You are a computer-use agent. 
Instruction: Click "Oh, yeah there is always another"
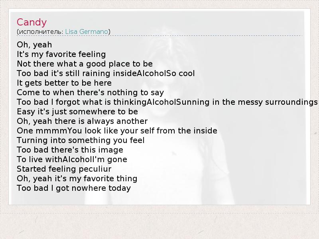[x=82, y=121]
